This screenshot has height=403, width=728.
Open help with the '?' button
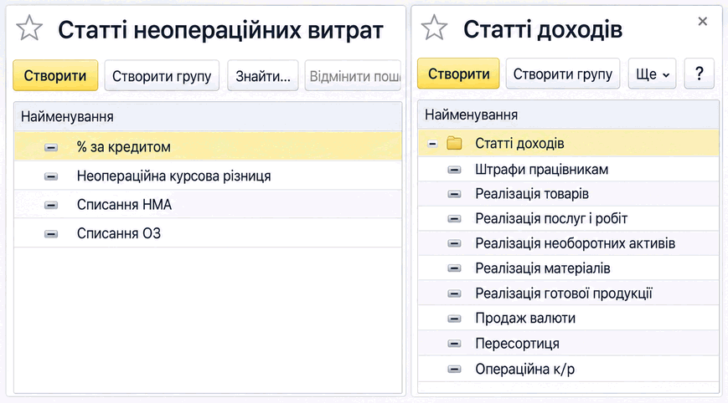click(700, 74)
